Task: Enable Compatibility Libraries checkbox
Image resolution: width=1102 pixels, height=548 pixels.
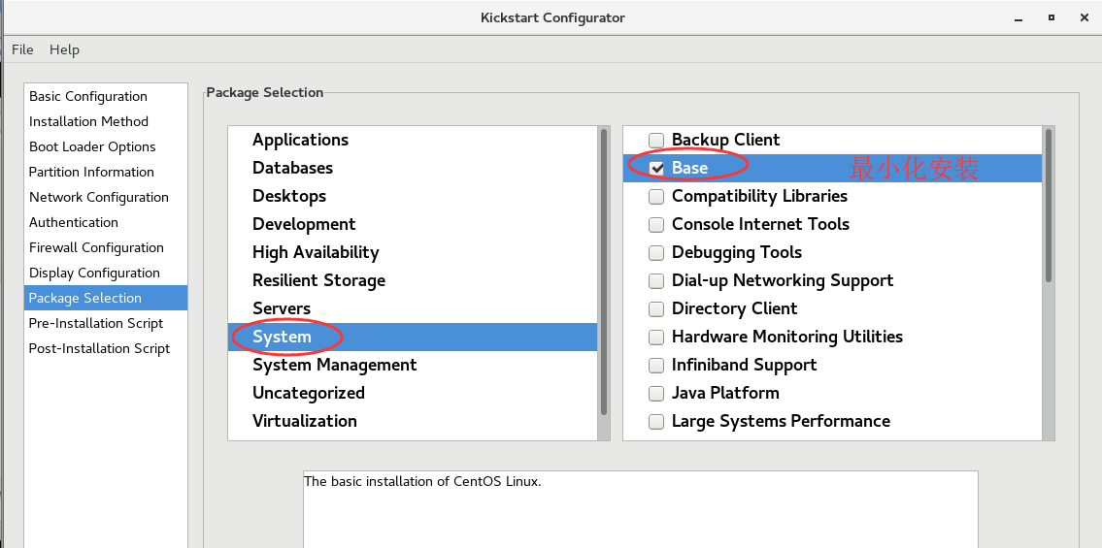Action: click(x=656, y=197)
